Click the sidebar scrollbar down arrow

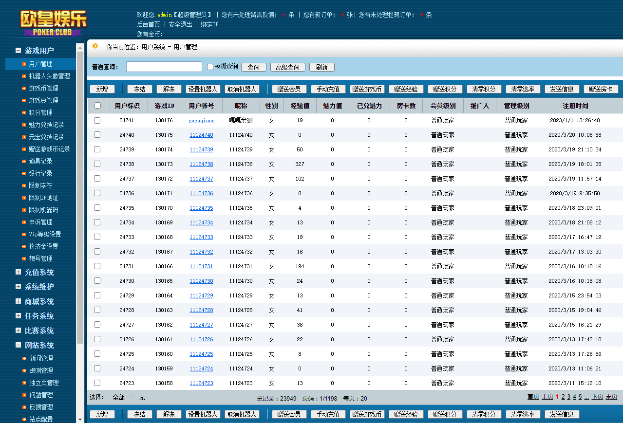tap(80, 419)
